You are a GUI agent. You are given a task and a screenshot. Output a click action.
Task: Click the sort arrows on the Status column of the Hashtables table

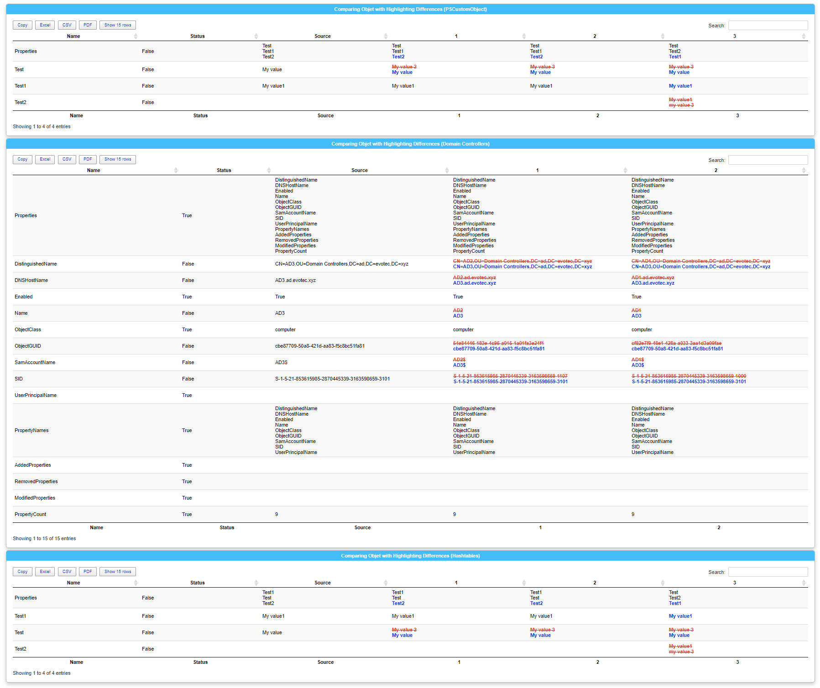(x=256, y=583)
